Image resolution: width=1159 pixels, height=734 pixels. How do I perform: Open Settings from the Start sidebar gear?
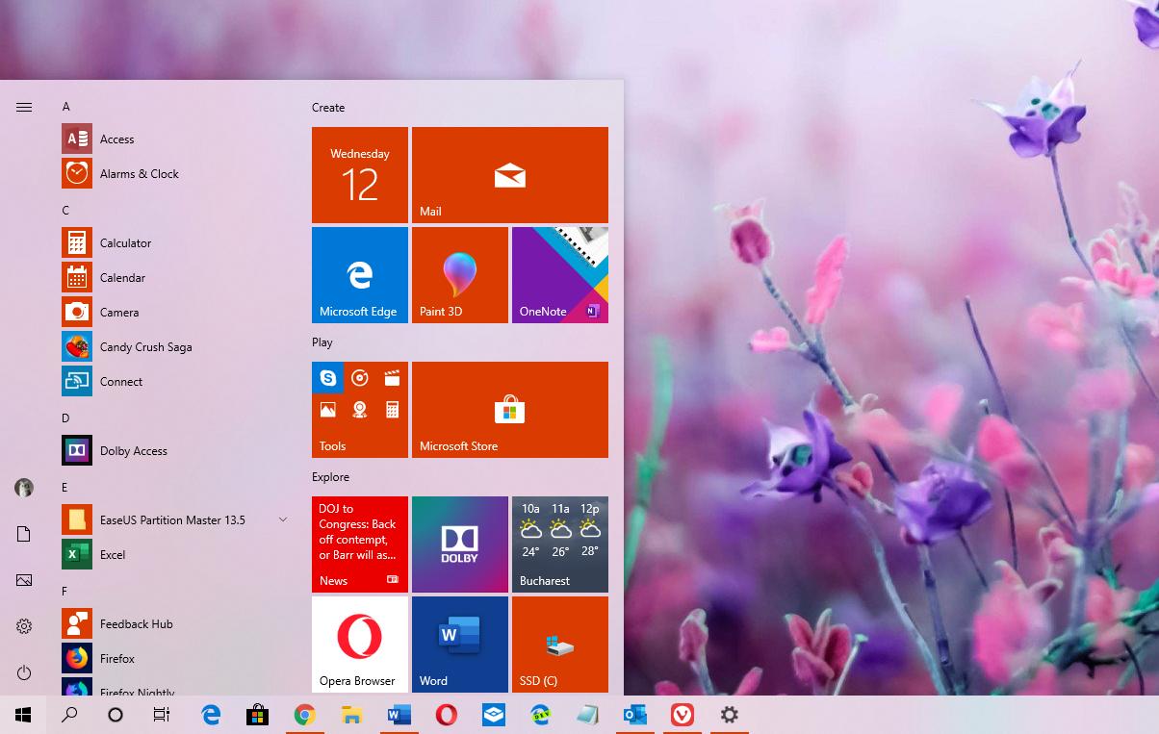(x=24, y=626)
